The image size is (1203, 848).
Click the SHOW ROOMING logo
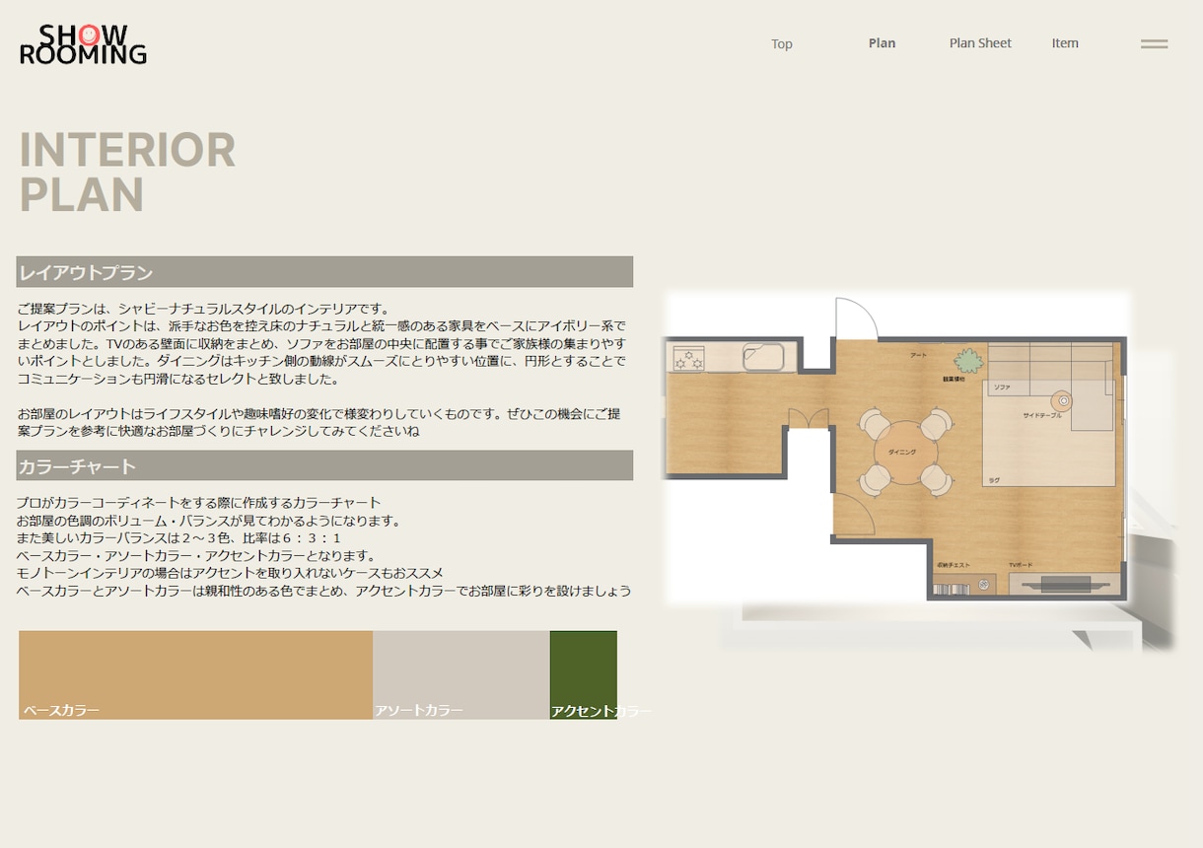click(83, 44)
